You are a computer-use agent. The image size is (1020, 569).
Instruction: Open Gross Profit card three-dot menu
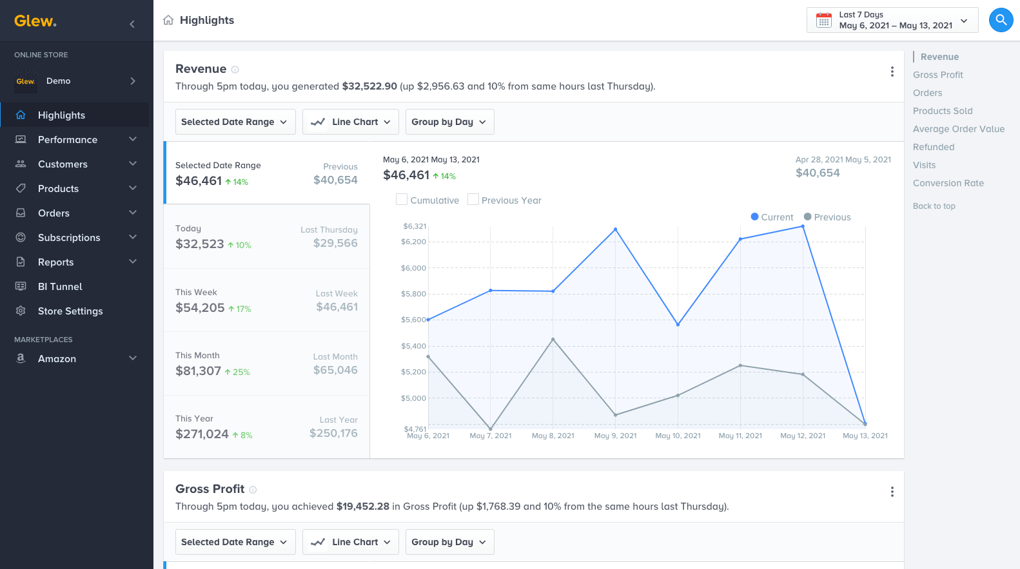tap(892, 492)
